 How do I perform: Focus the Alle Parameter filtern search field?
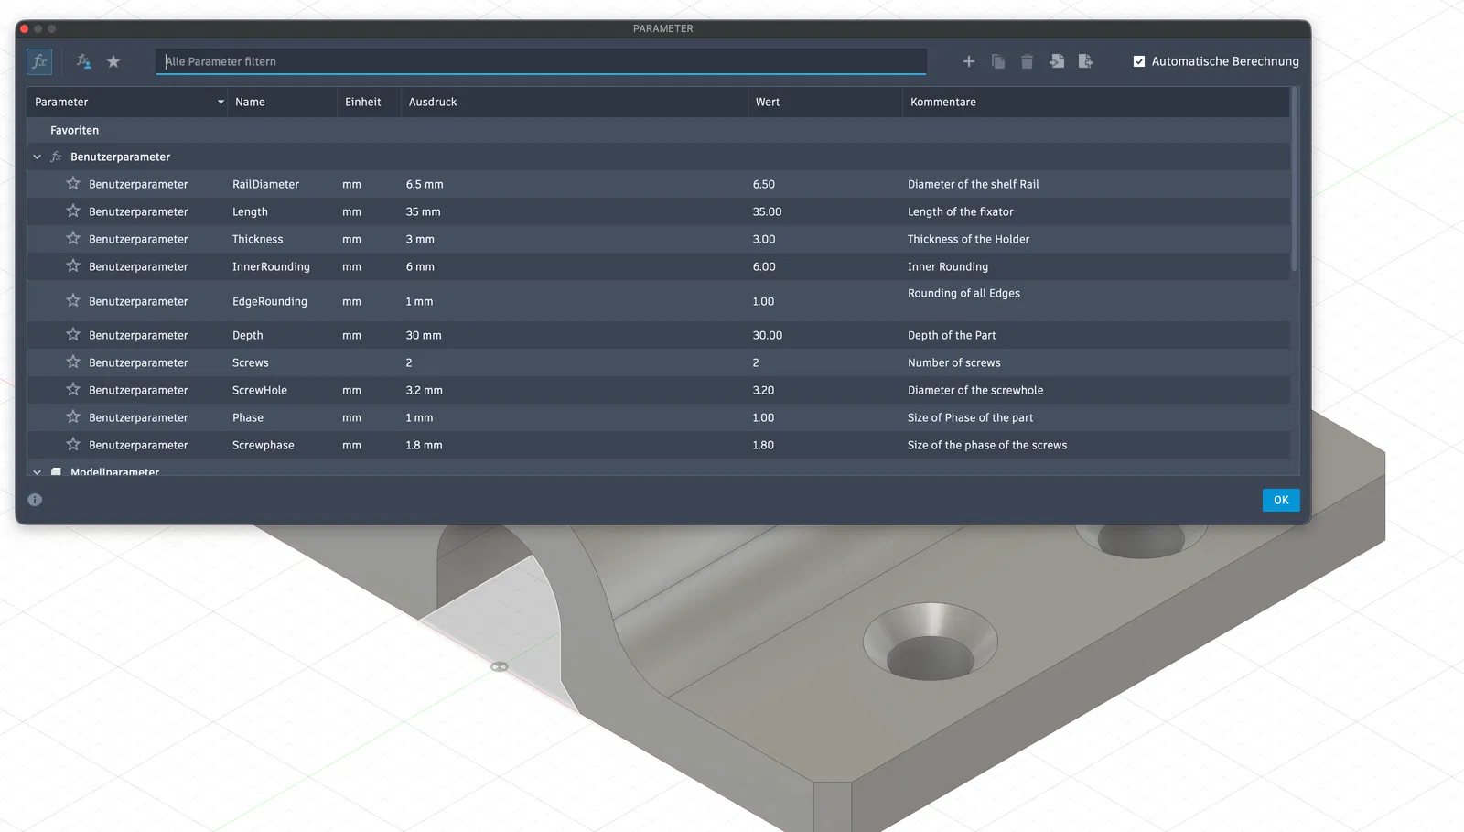coord(541,61)
